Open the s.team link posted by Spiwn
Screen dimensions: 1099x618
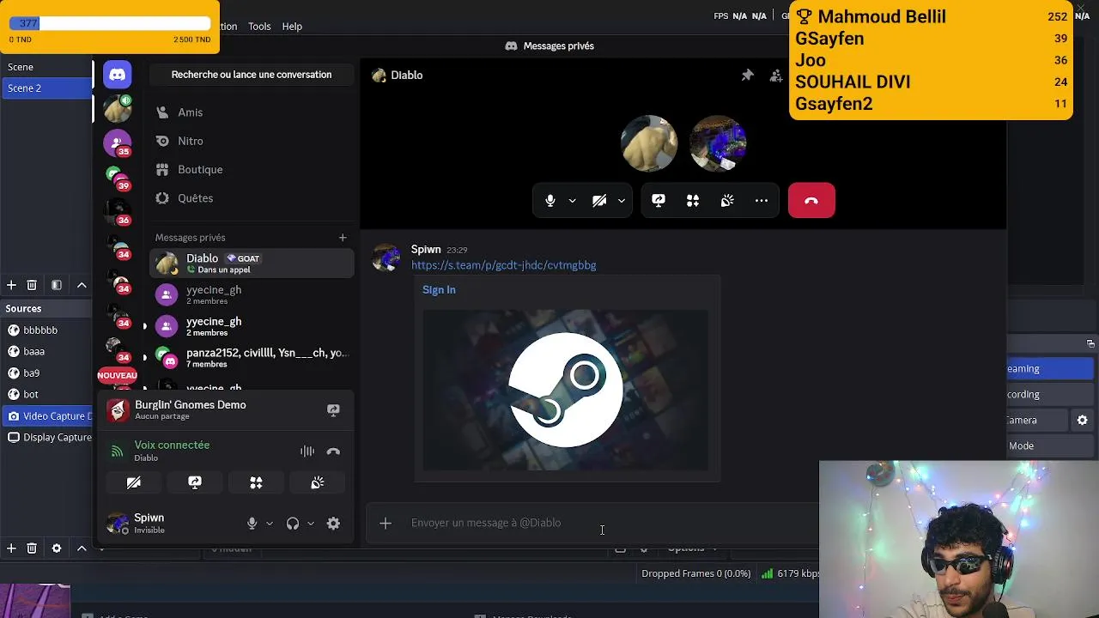[x=503, y=265]
